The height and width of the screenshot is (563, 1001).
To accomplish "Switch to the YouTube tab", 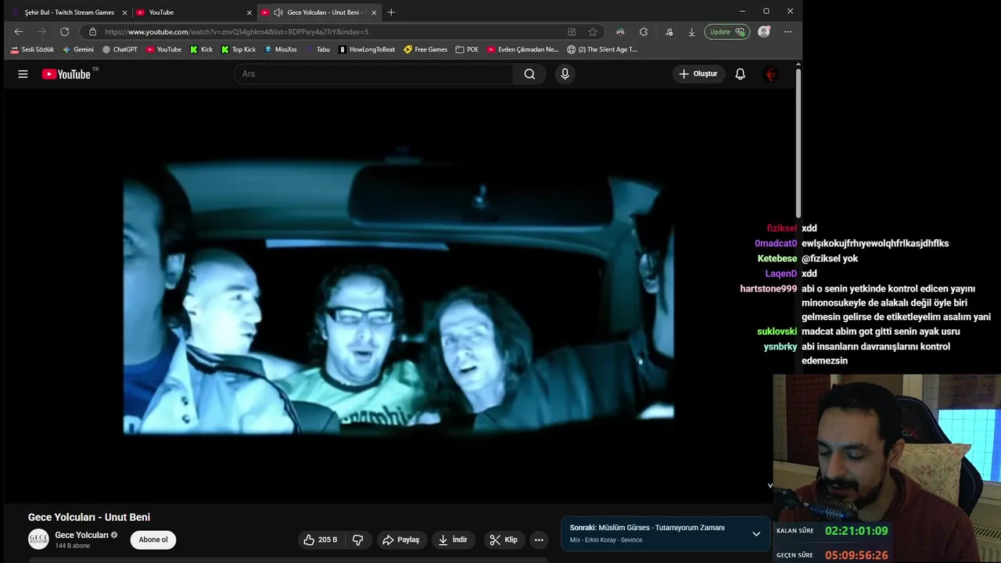I will tap(194, 13).
